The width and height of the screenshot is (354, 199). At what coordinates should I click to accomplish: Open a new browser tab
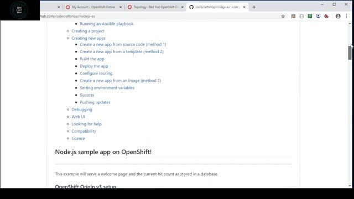(254, 7)
